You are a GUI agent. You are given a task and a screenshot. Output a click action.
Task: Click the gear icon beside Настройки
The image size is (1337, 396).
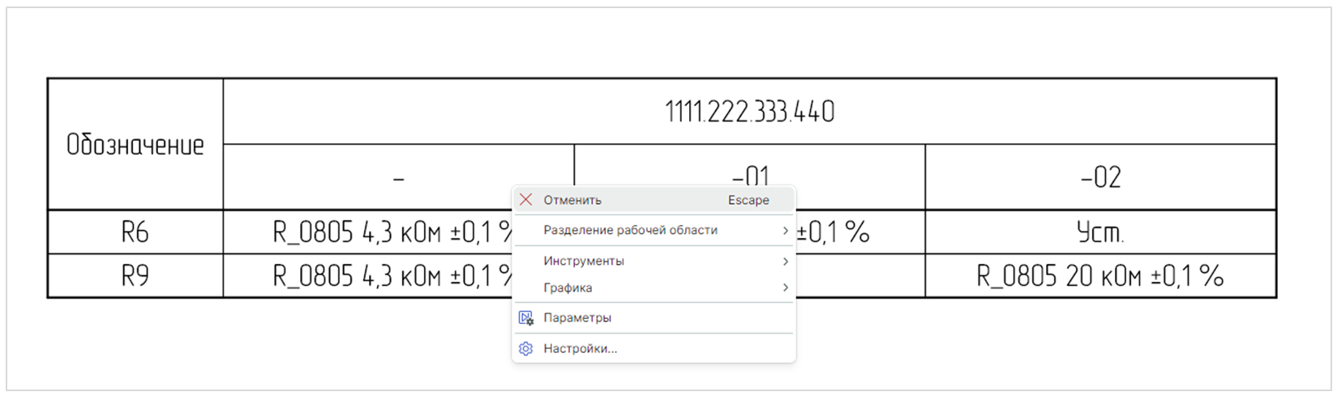pyautogui.click(x=526, y=349)
